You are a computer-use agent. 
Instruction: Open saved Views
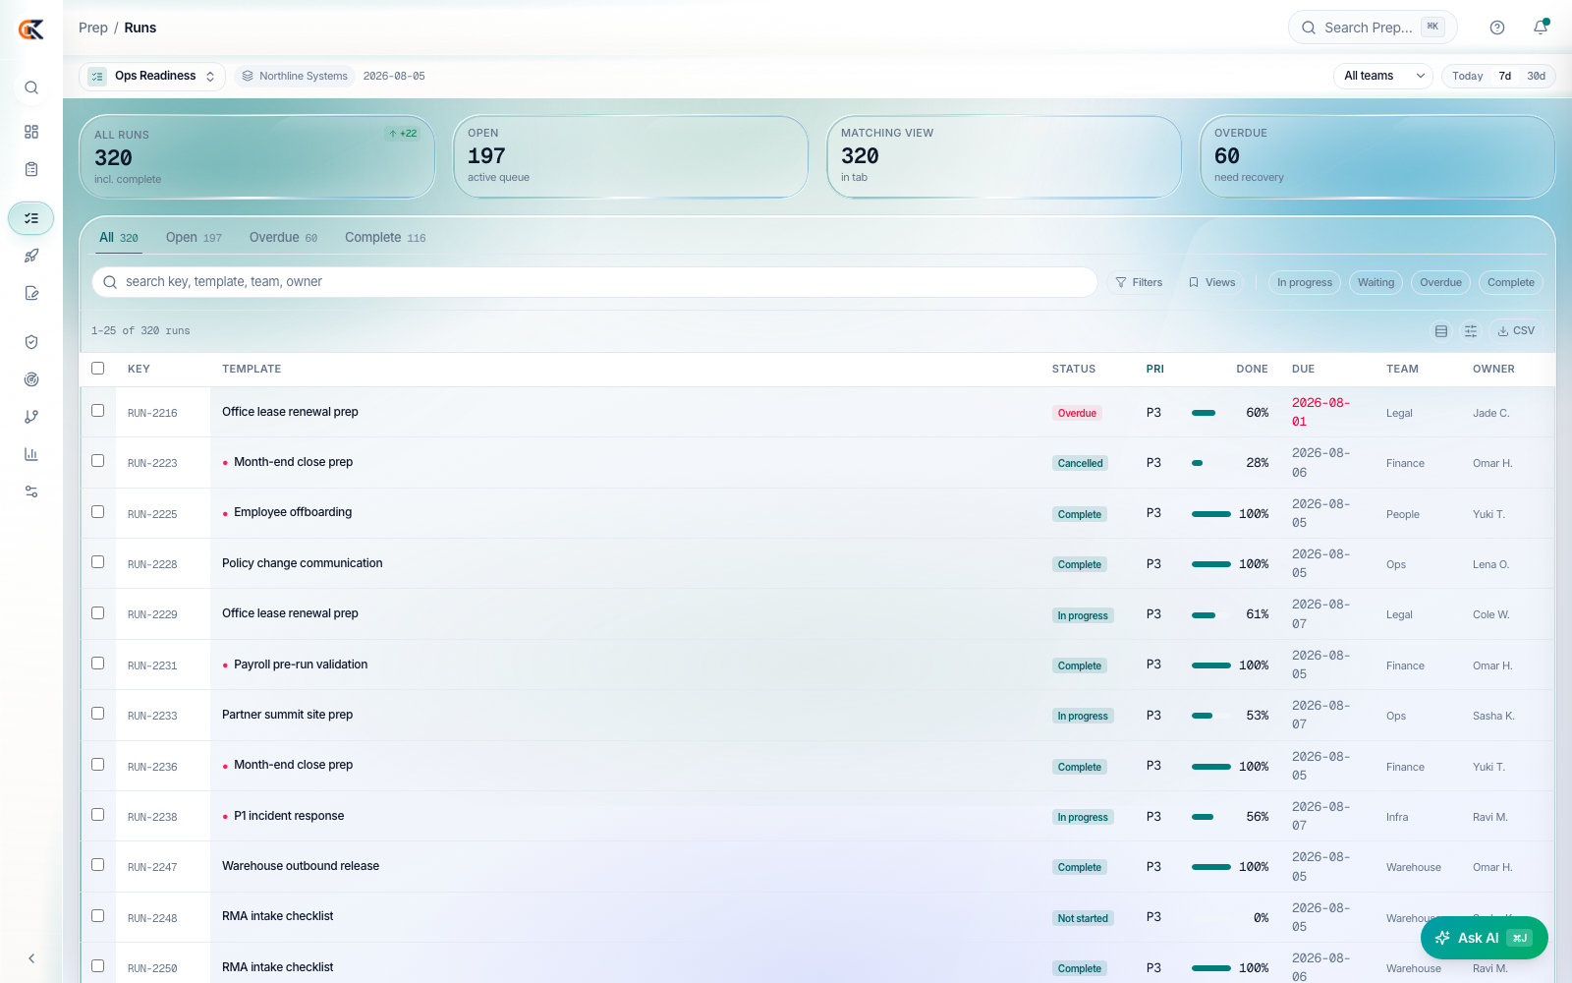[1211, 282]
